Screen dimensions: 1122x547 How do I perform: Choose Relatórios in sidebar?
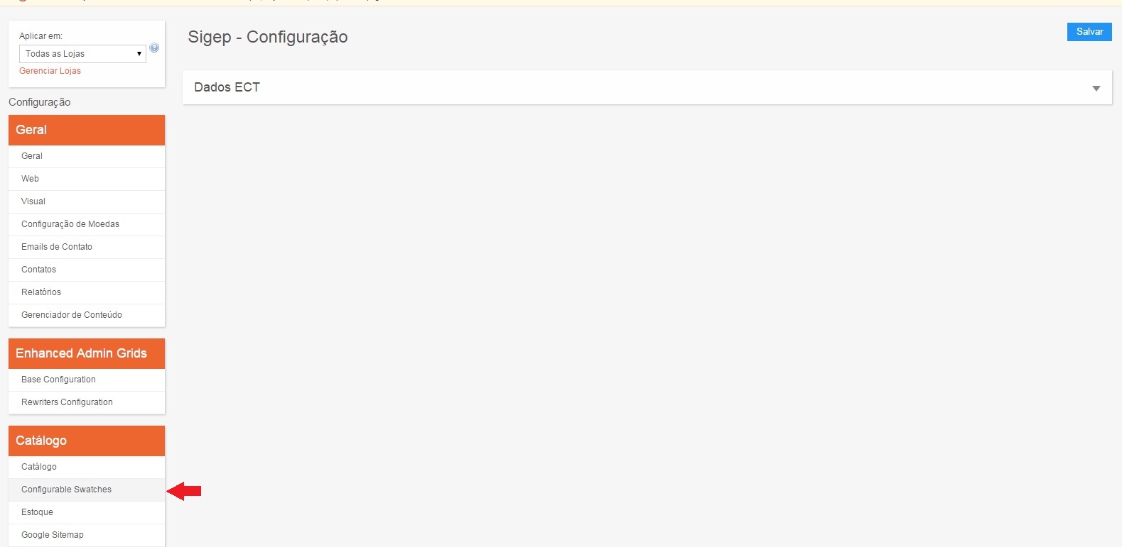click(x=87, y=292)
